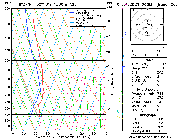Select the purple wind marker at 300 hPa
Image resolution: width=180 pixels, height=139 pixels.
click(123, 8)
